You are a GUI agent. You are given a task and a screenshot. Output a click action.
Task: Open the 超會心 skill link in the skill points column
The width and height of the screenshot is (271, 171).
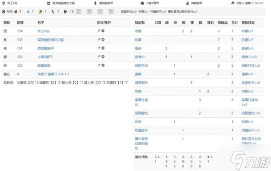[x=140, y=57]
